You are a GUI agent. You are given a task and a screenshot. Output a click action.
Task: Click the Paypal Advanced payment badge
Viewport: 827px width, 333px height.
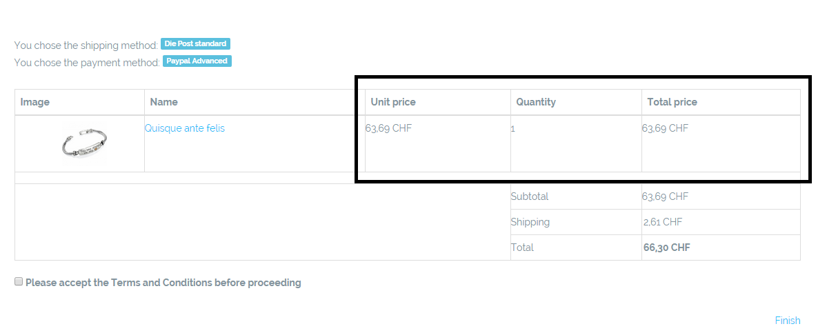197,61
